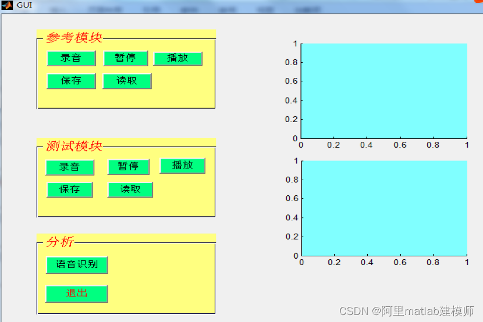Click 播放 in the 测试模块 panel
This screenshot has height=322, width=483.
[182, 166]
